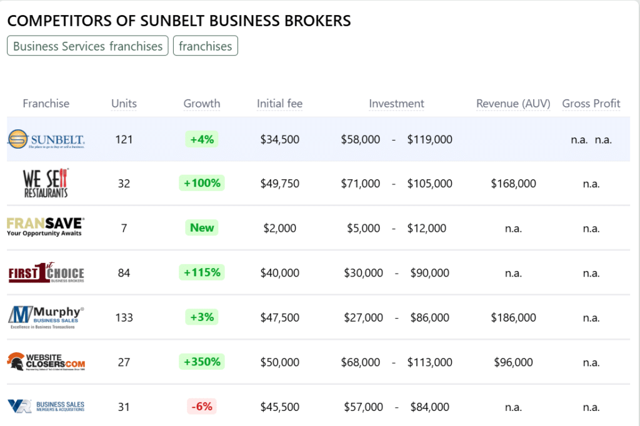Click the Investment column header
The image size is (640, 426).
[396, 104]
